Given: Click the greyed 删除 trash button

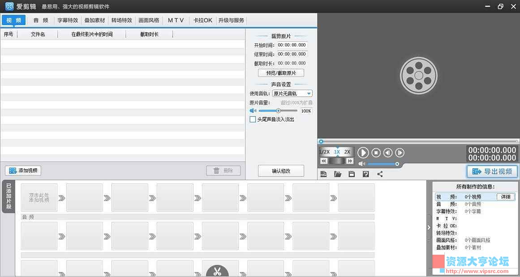Looking at the screenshot, I should click(x=223, y=171).
